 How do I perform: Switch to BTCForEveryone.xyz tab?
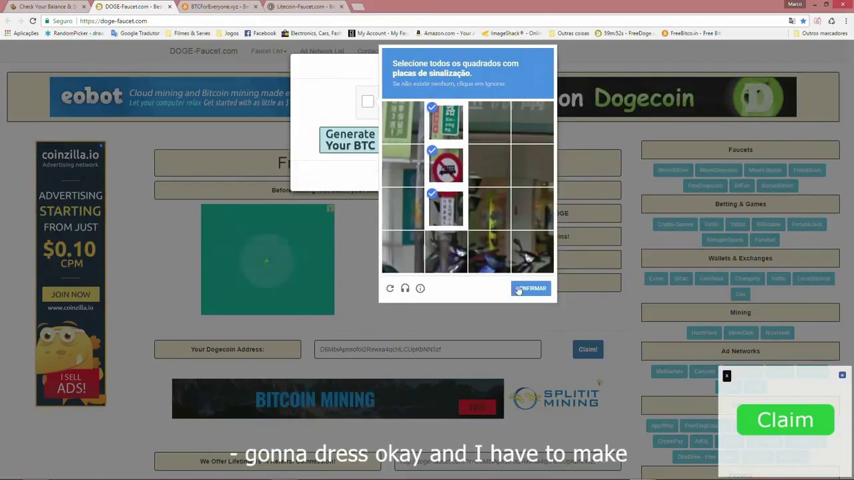(x=219, y=7)
